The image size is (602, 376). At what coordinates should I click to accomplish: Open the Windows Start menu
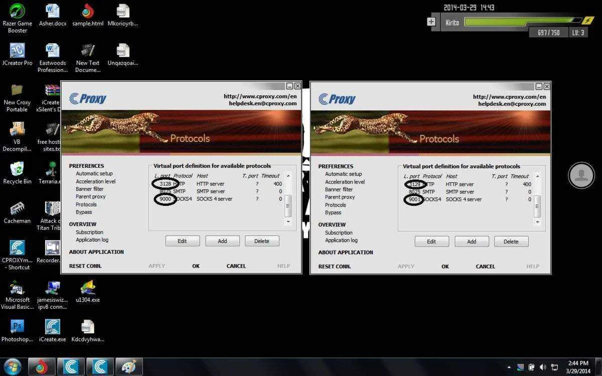[12, 366]
